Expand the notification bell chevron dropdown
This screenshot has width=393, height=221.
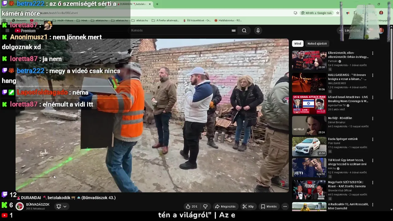point(65,207)
